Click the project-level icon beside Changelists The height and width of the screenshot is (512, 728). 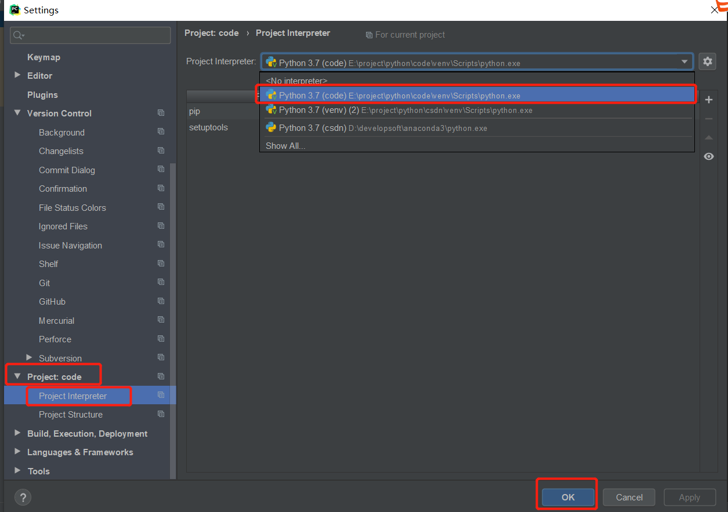161,151
